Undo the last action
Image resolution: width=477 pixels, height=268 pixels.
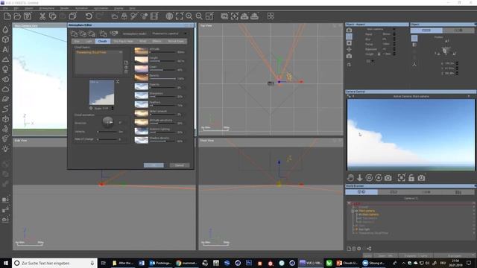[x=89, y=16]
